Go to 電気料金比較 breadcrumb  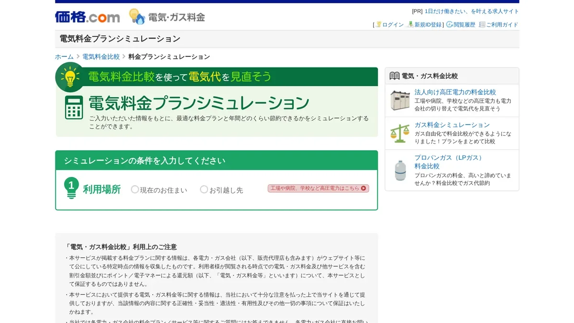coord(101,56)
